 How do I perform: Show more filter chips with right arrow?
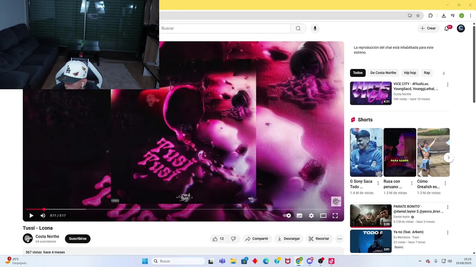coord(444,73)
